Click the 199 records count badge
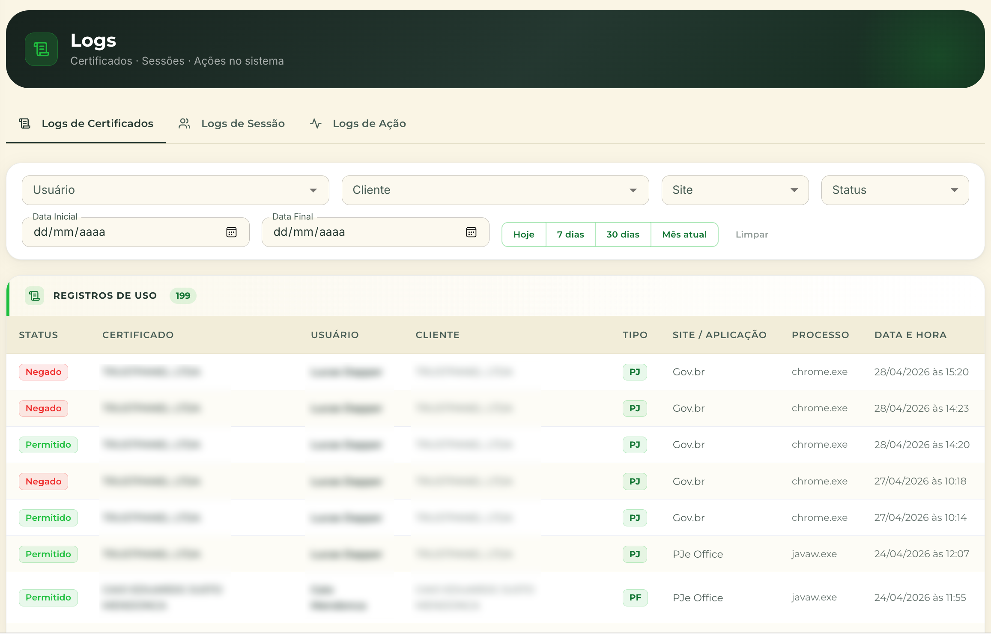This screenshot has width=991, height=636. [183, 296]
